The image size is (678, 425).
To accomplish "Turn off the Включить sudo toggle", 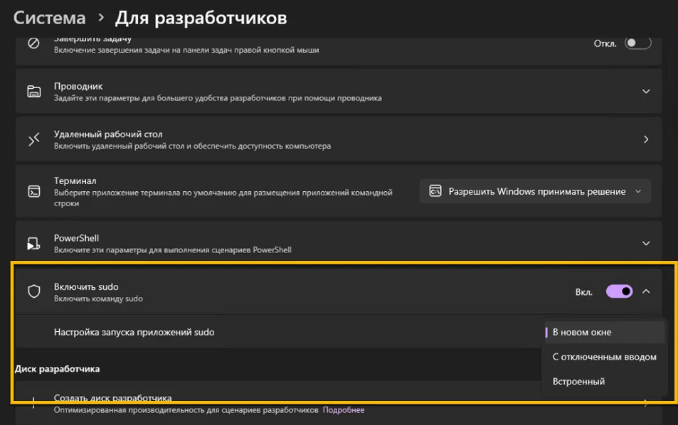I will pyautogui.click(x=619, y=291).
